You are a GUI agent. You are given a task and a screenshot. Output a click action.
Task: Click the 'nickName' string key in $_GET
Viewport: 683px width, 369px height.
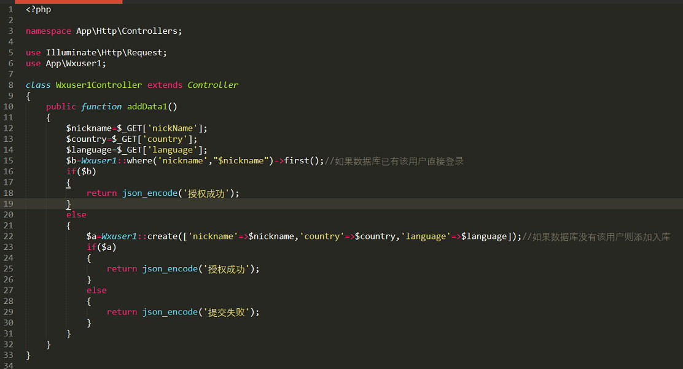[172, 128]
